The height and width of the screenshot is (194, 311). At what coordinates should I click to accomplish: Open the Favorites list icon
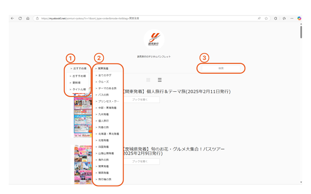click(x=284, y=18)
